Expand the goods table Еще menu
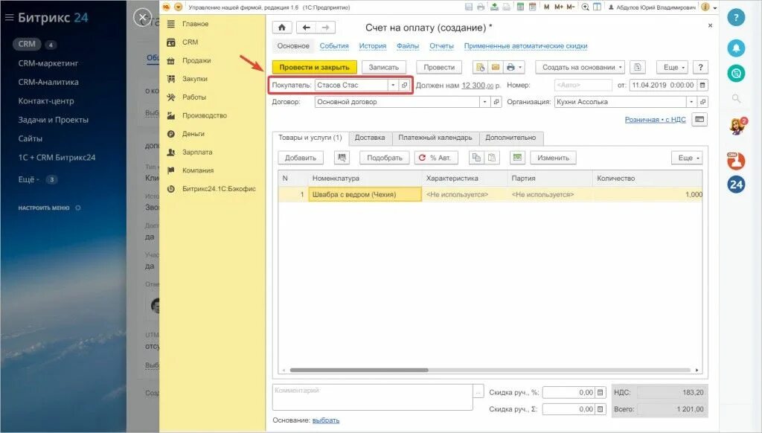This screenshot has width=762, height=433. (x=687, y=158)
